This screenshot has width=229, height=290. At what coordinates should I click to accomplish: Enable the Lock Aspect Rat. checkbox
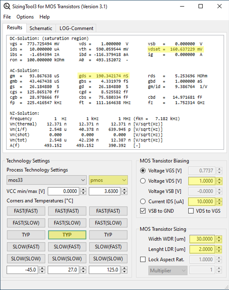[x=143, y=259]
